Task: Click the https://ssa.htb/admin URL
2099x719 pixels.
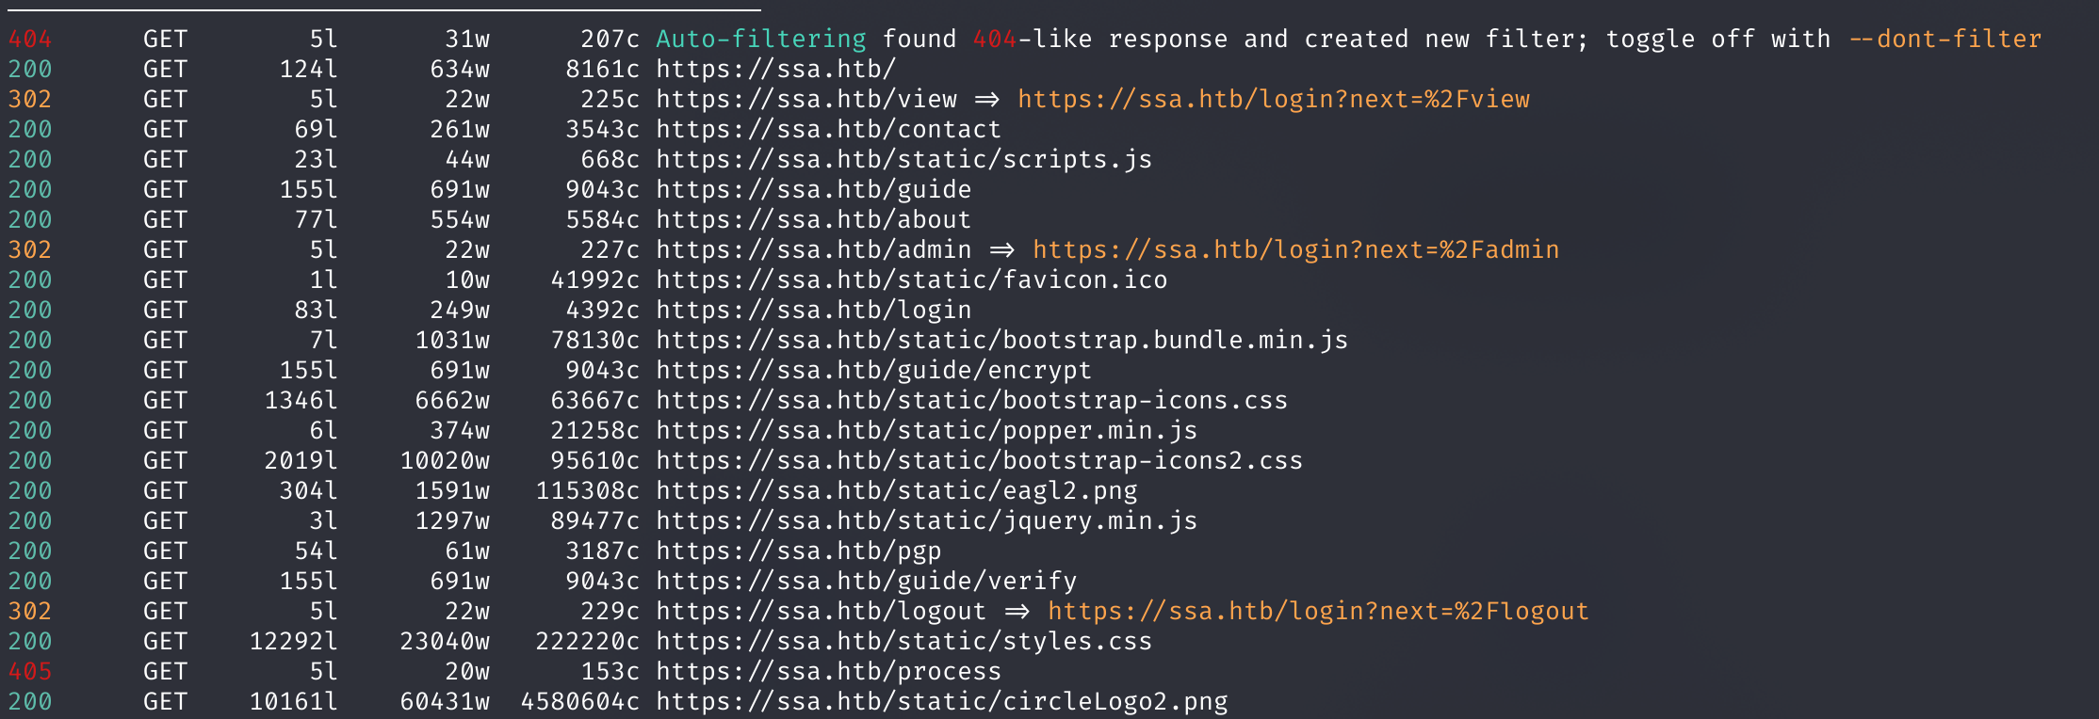Action: point(814,250)
